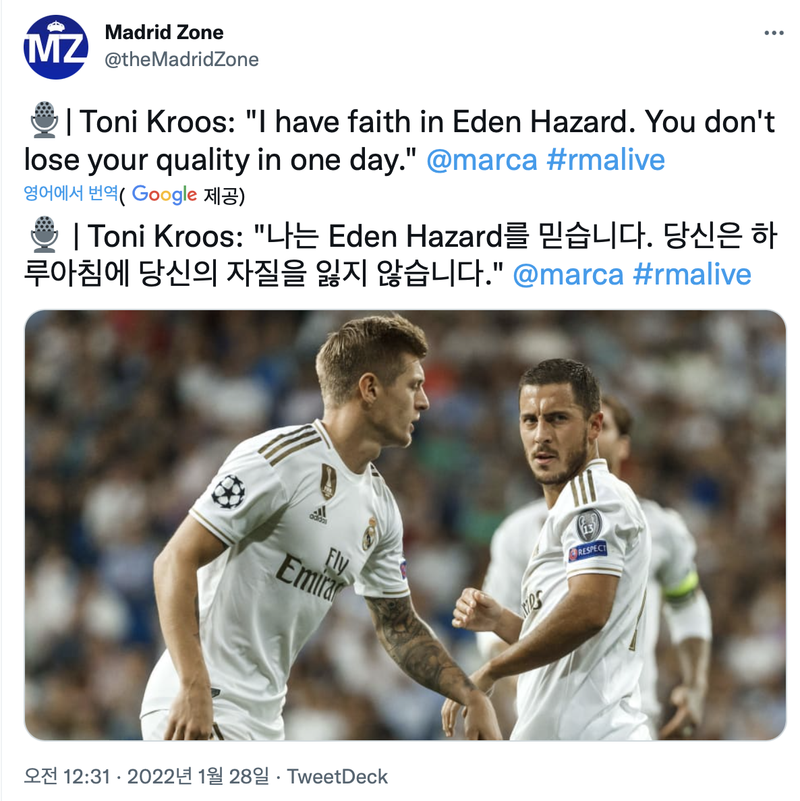Click the @marca mention in original tweet
800x801 pixels.
(482, 160)
